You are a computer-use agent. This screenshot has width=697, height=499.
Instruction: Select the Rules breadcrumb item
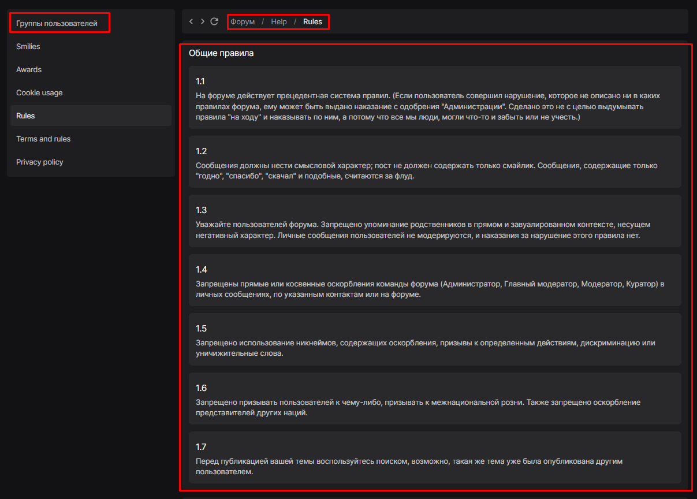[312, 22]
